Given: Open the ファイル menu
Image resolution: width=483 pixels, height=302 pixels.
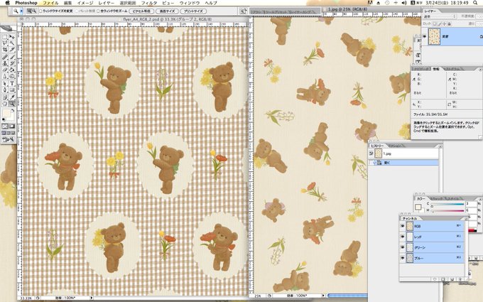Looking at the screenshot, I should (x=50, y=3).
